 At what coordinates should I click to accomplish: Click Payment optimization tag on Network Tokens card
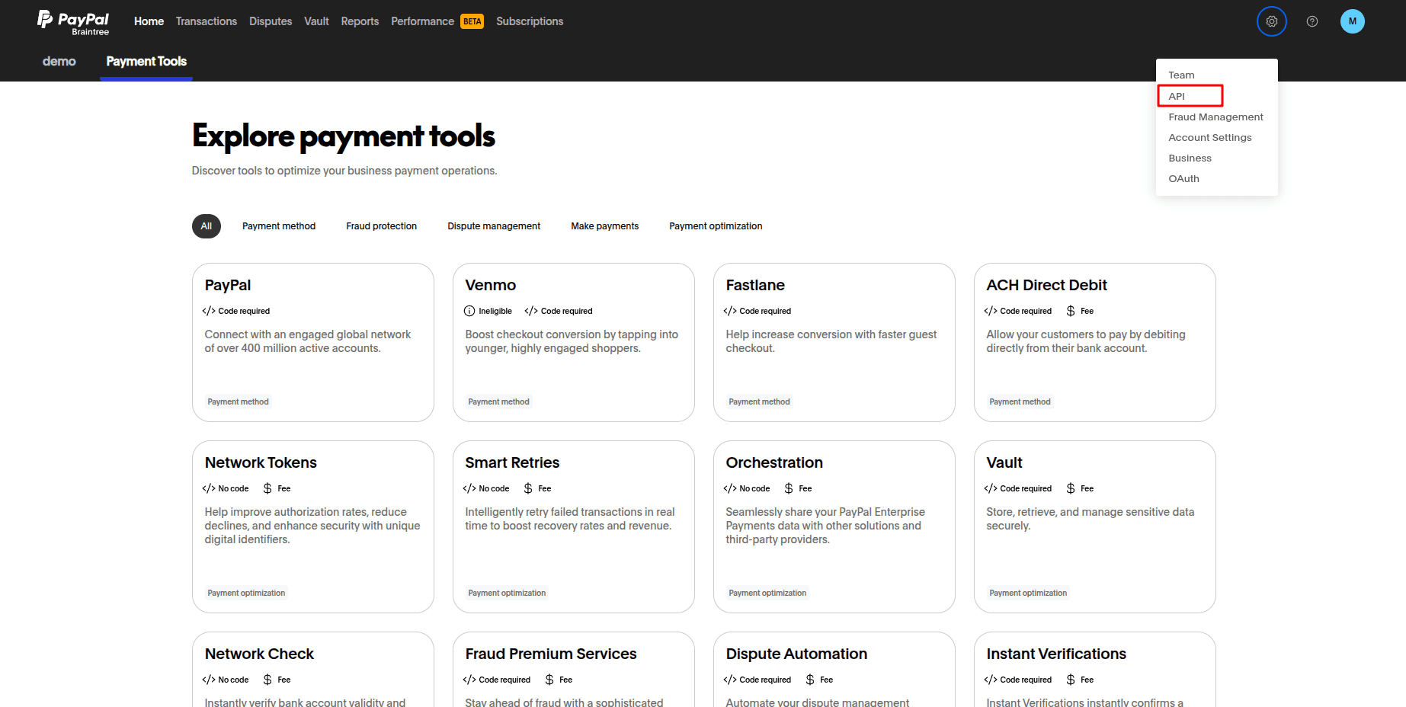pyautogui.click(x=246, y=593)
